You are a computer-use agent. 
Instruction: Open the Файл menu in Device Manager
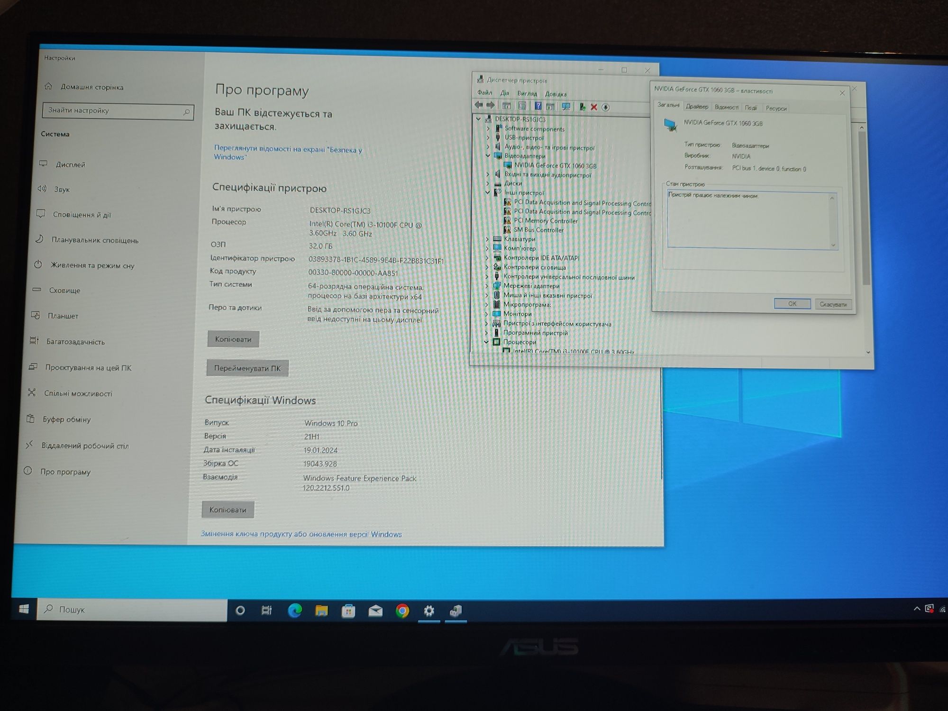pos(484,92)
